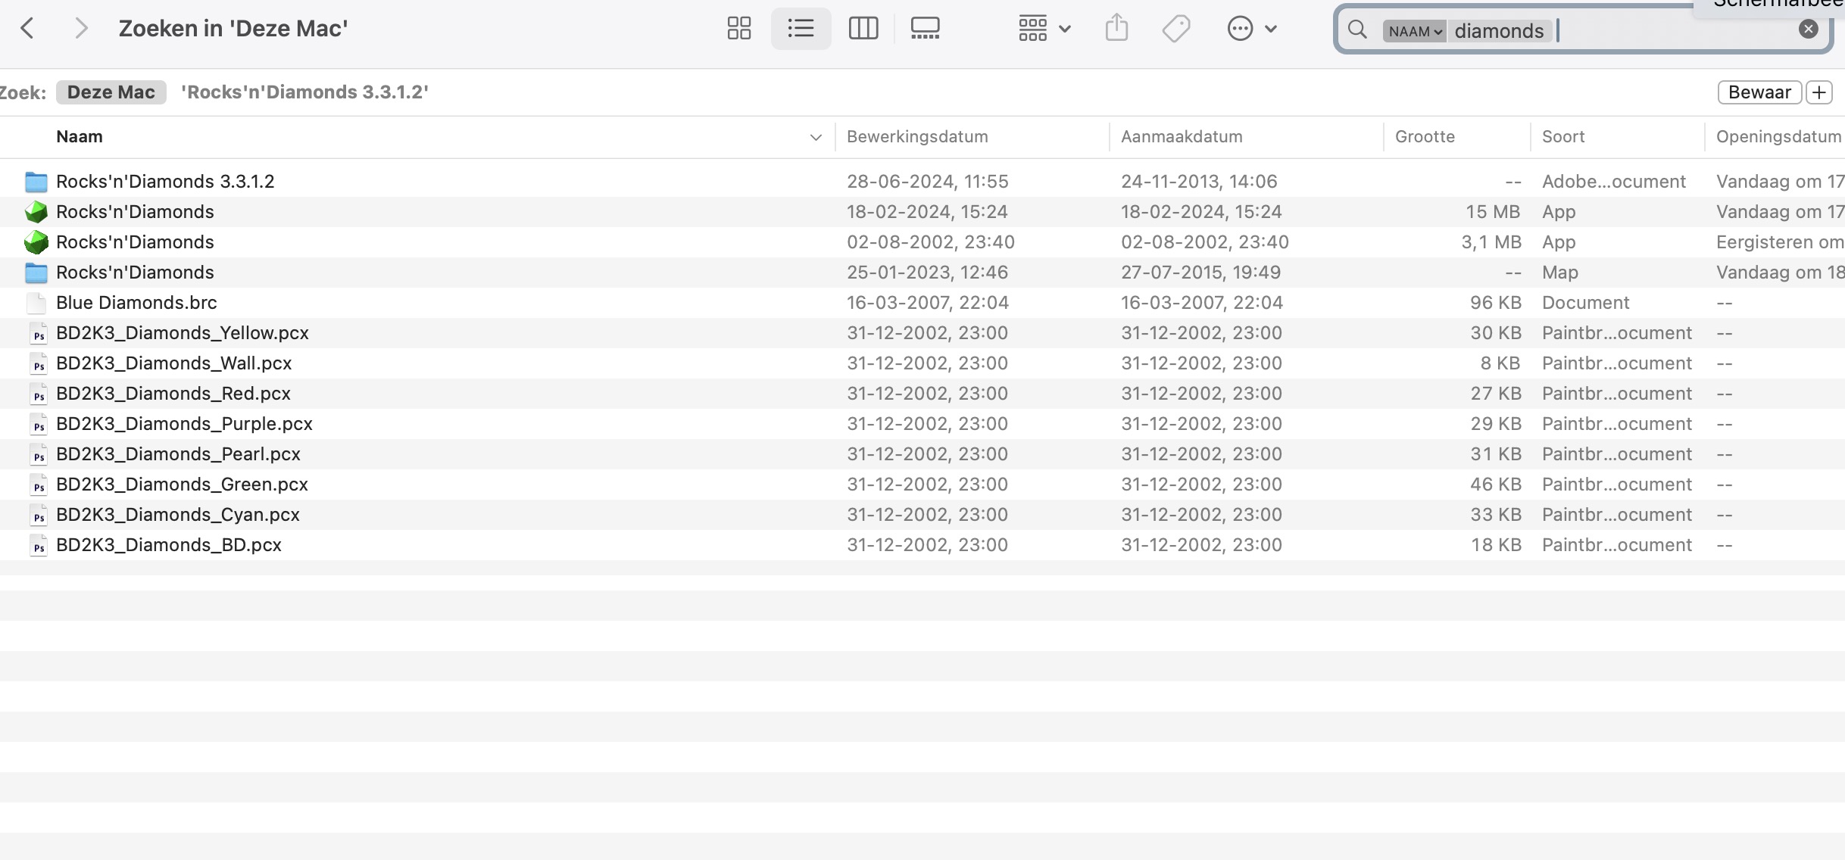
Task: Select BD2K3_Diamonds_Yellow.pcx file name
Action: coord(183,333)
